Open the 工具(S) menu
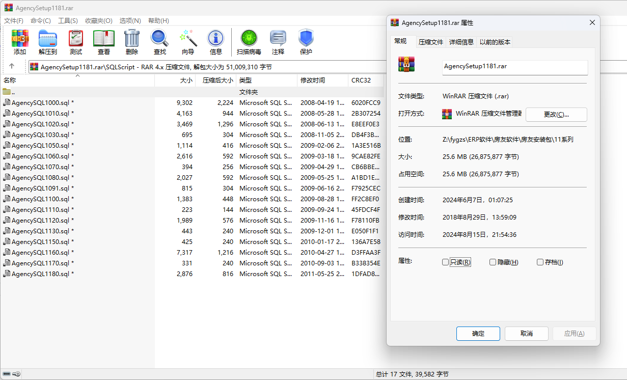Screen dimensions: 627x380 click(68, 21)
